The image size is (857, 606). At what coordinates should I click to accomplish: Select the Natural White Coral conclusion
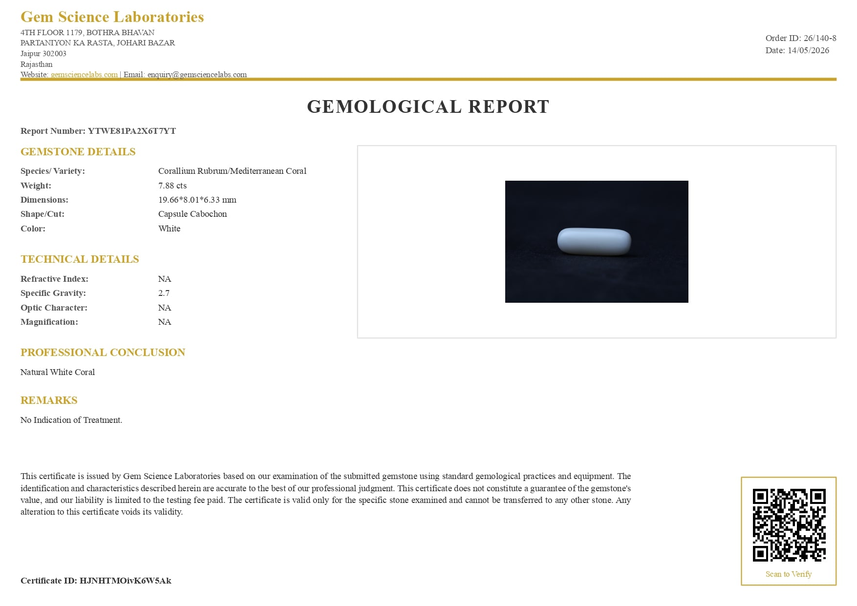(x=58, y=372)
